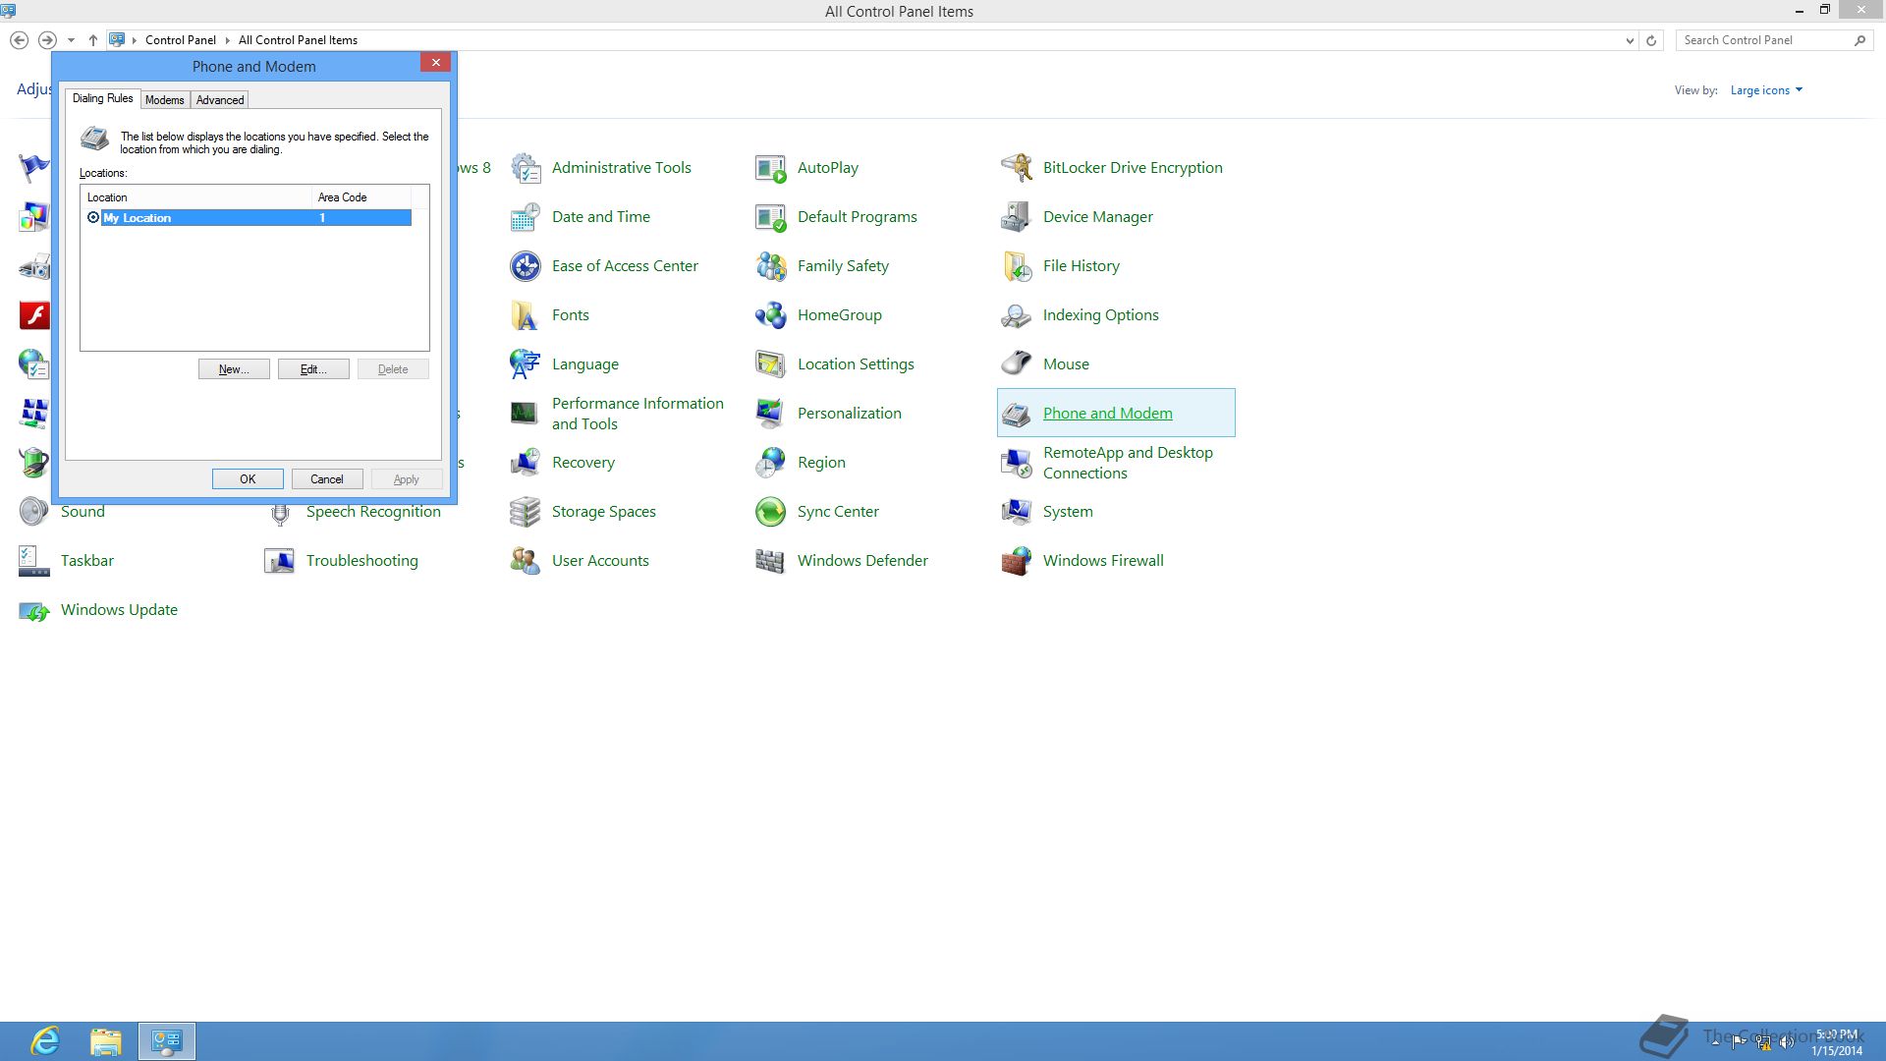
Task: Open User Accounts icon
Action: point(526,561)
